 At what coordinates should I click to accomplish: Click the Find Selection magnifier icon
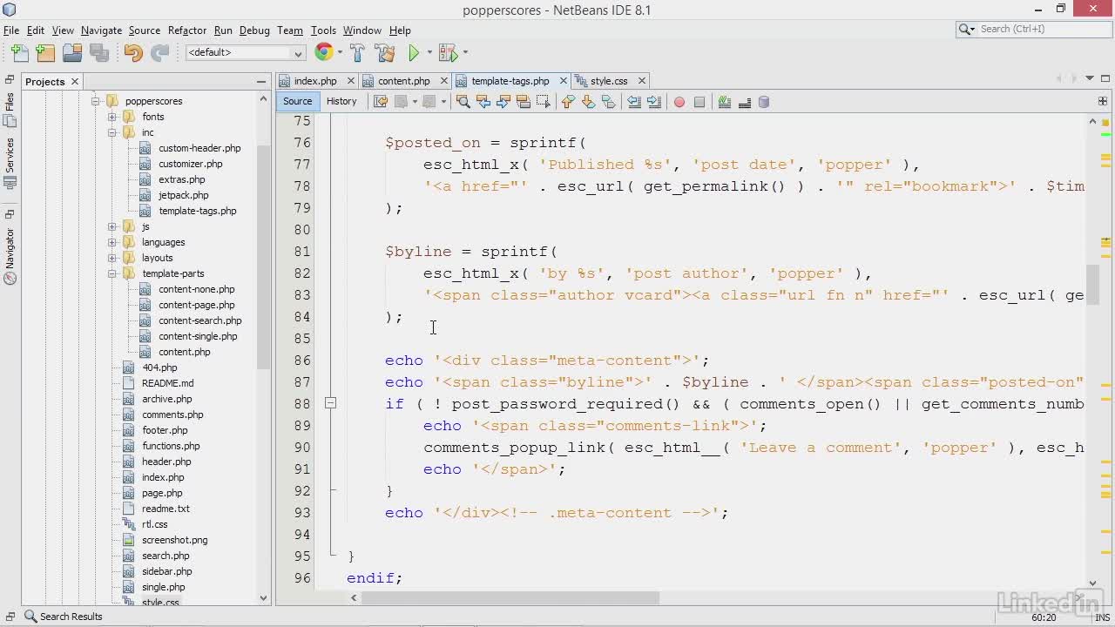click(x=463, y=102)
